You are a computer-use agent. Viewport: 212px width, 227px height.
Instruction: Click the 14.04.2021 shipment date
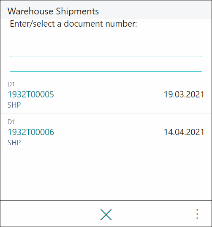(184, 132)
